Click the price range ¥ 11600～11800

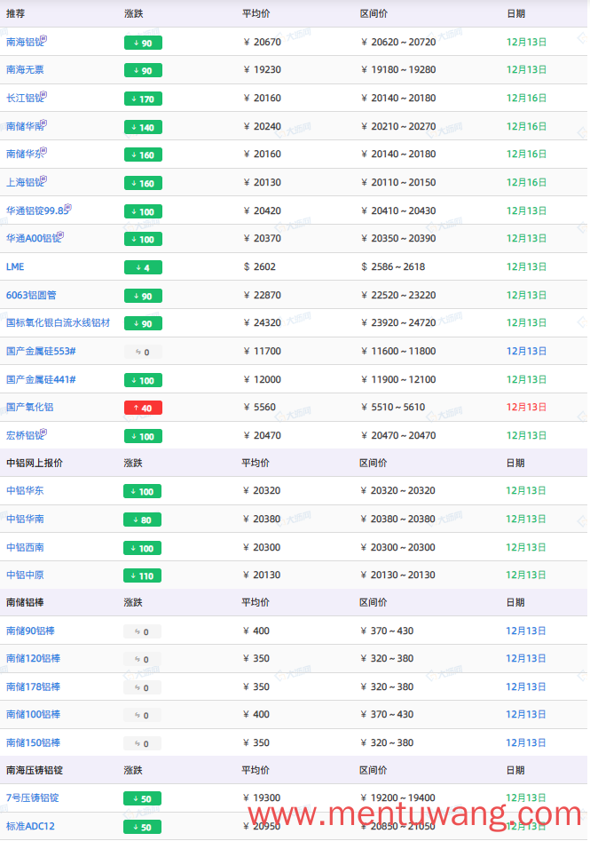[x=398, y=352]
